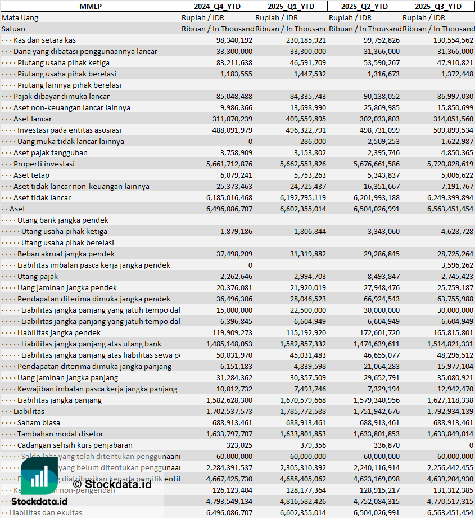
Task: Click the cell with value 4,628,728
Action: 457,231
